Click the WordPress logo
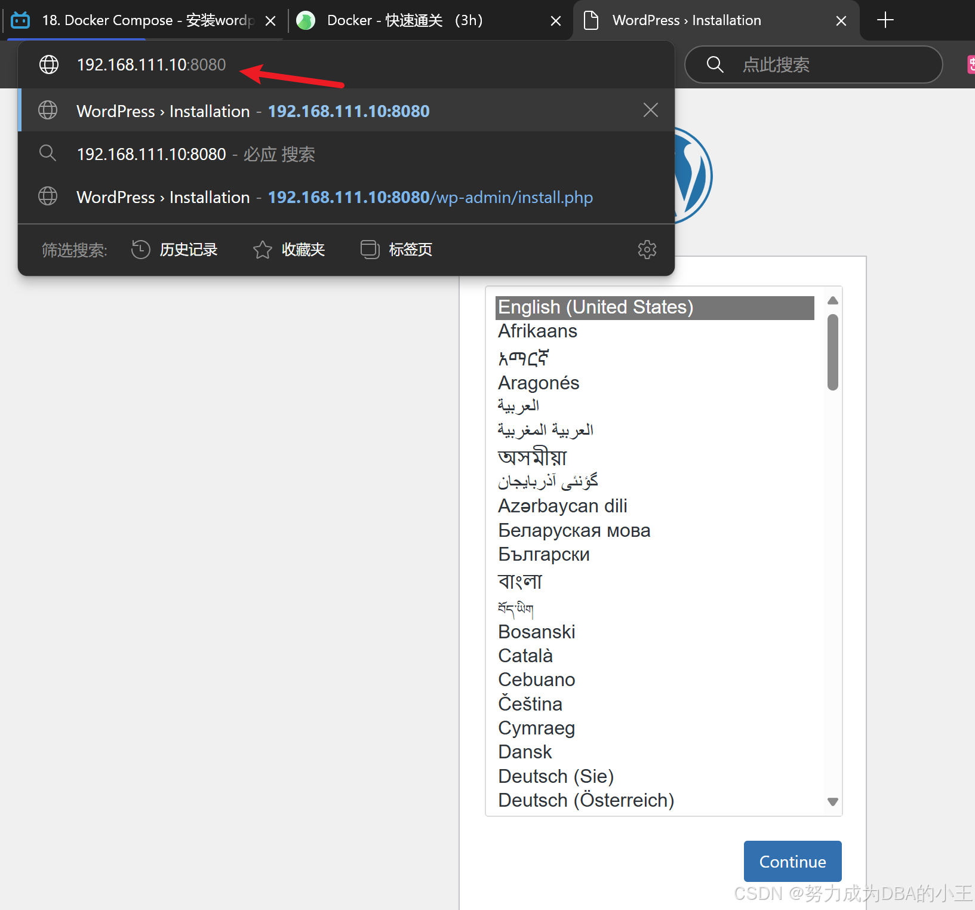The height and width of the screenshot is (910, 975). click(693, 176)
